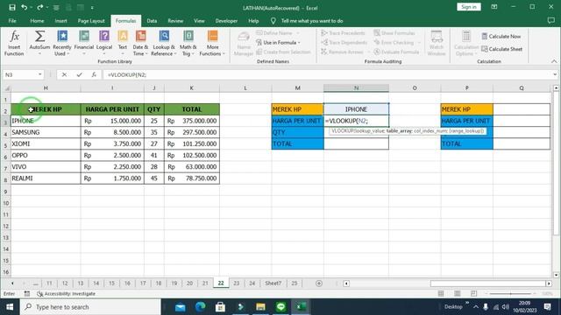561x315 pixels.
Task: Open the File menu
Action: [x=12, y=21]
